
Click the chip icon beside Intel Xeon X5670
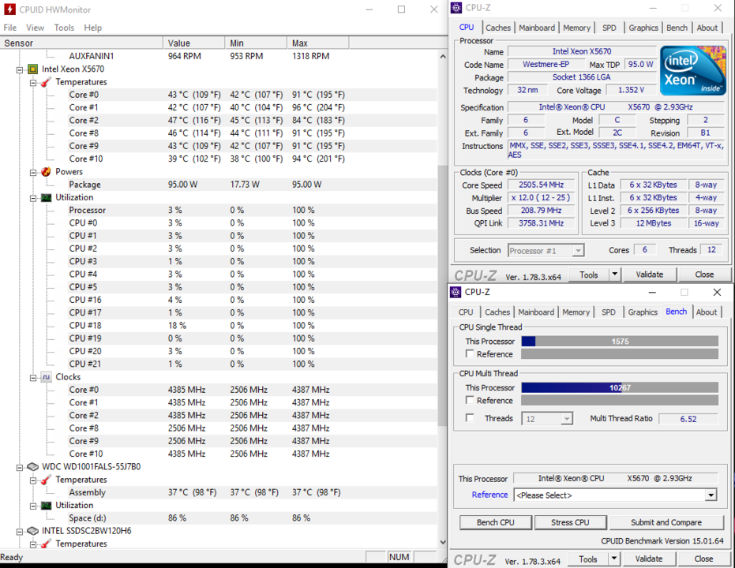pos(32,69)
